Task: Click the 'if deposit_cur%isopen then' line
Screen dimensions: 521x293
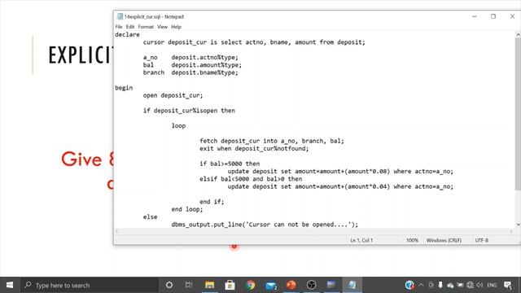Action: click(x=189, y=111)
